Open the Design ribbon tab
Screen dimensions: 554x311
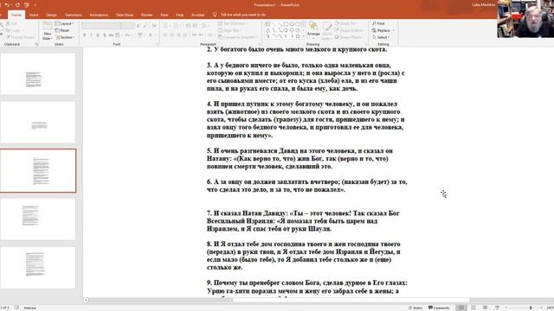click(51, 15)
